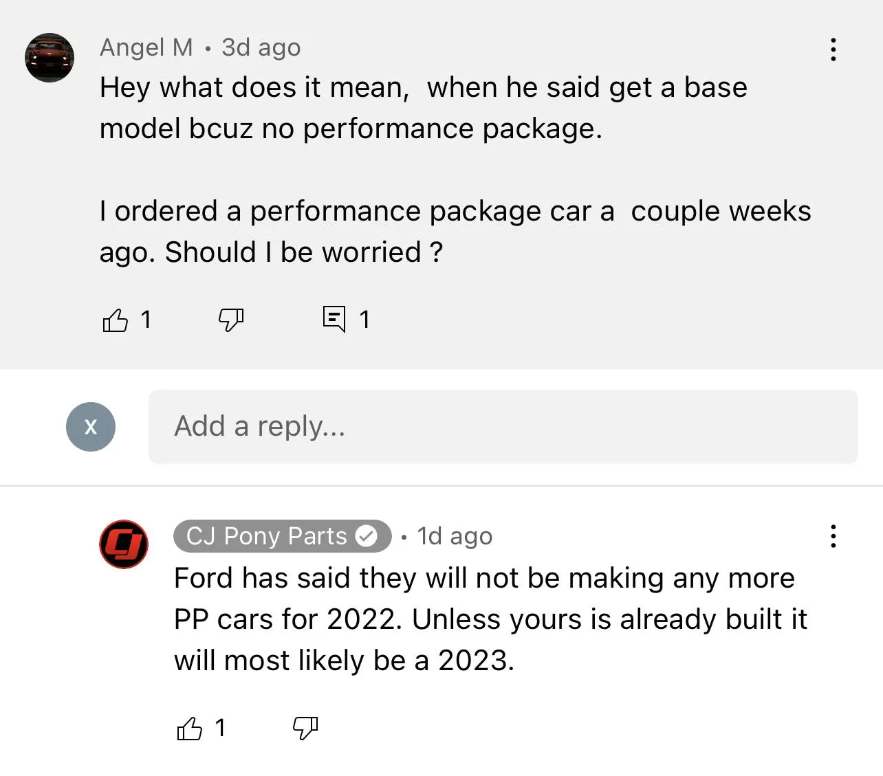Give a thumbs up to CJ Pony Parts reply
The image size is (883, 776).
pos(189,728)
